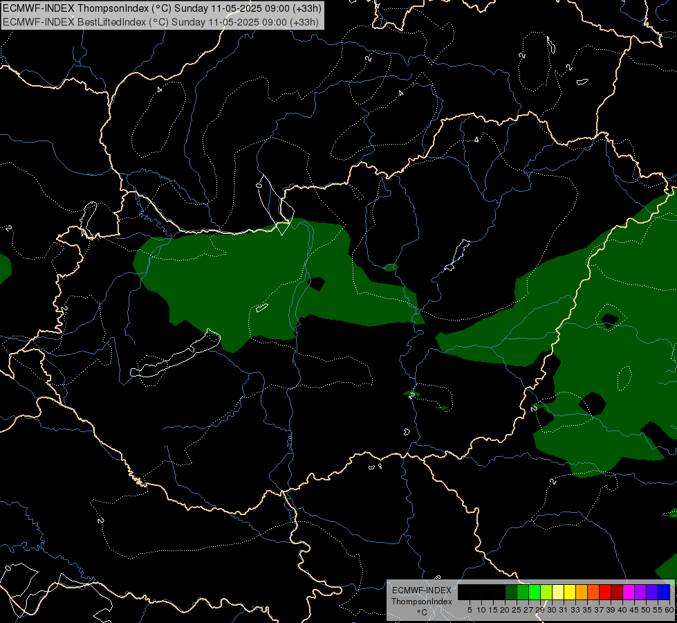The height and width of the screenshot is (623, 677).
Task: Click the legend scale value 10
Action: [x=481, y=610]
